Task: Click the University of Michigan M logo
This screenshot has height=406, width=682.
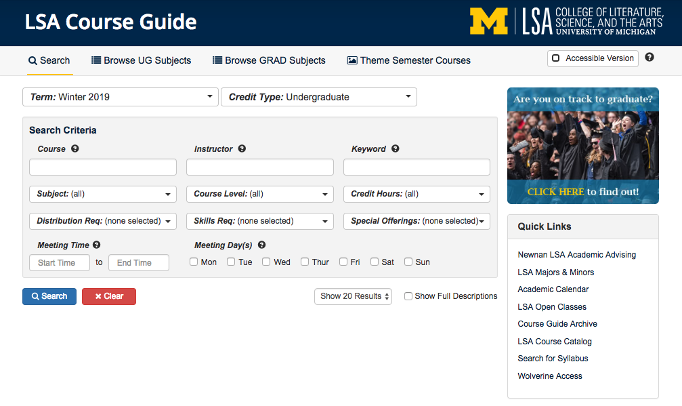Action: 488,22
